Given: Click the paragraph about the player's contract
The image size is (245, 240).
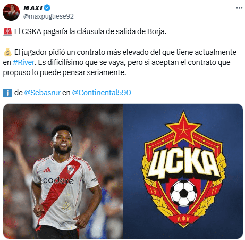Looking at the screenshot, I should pos(120,62).
